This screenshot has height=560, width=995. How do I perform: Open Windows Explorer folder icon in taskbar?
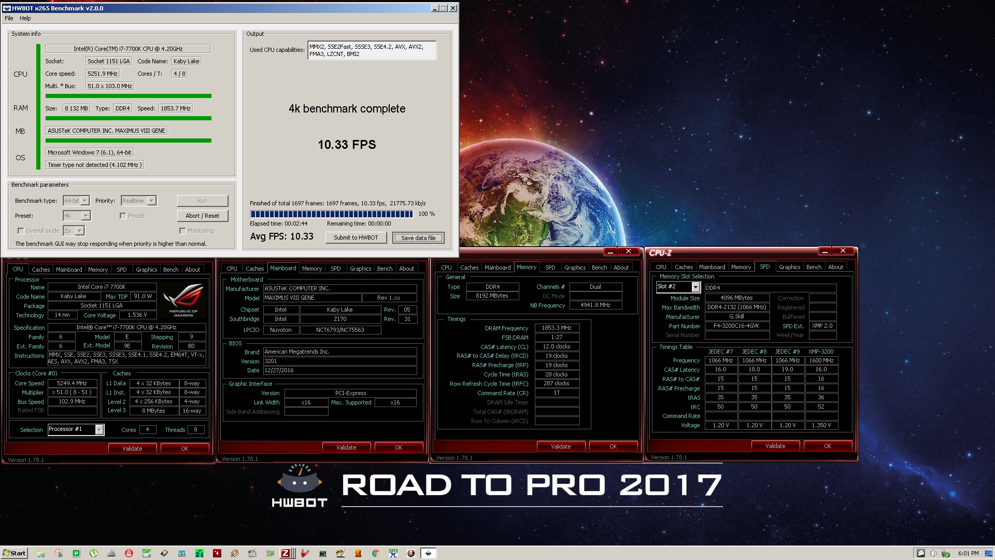coord(40,553)
